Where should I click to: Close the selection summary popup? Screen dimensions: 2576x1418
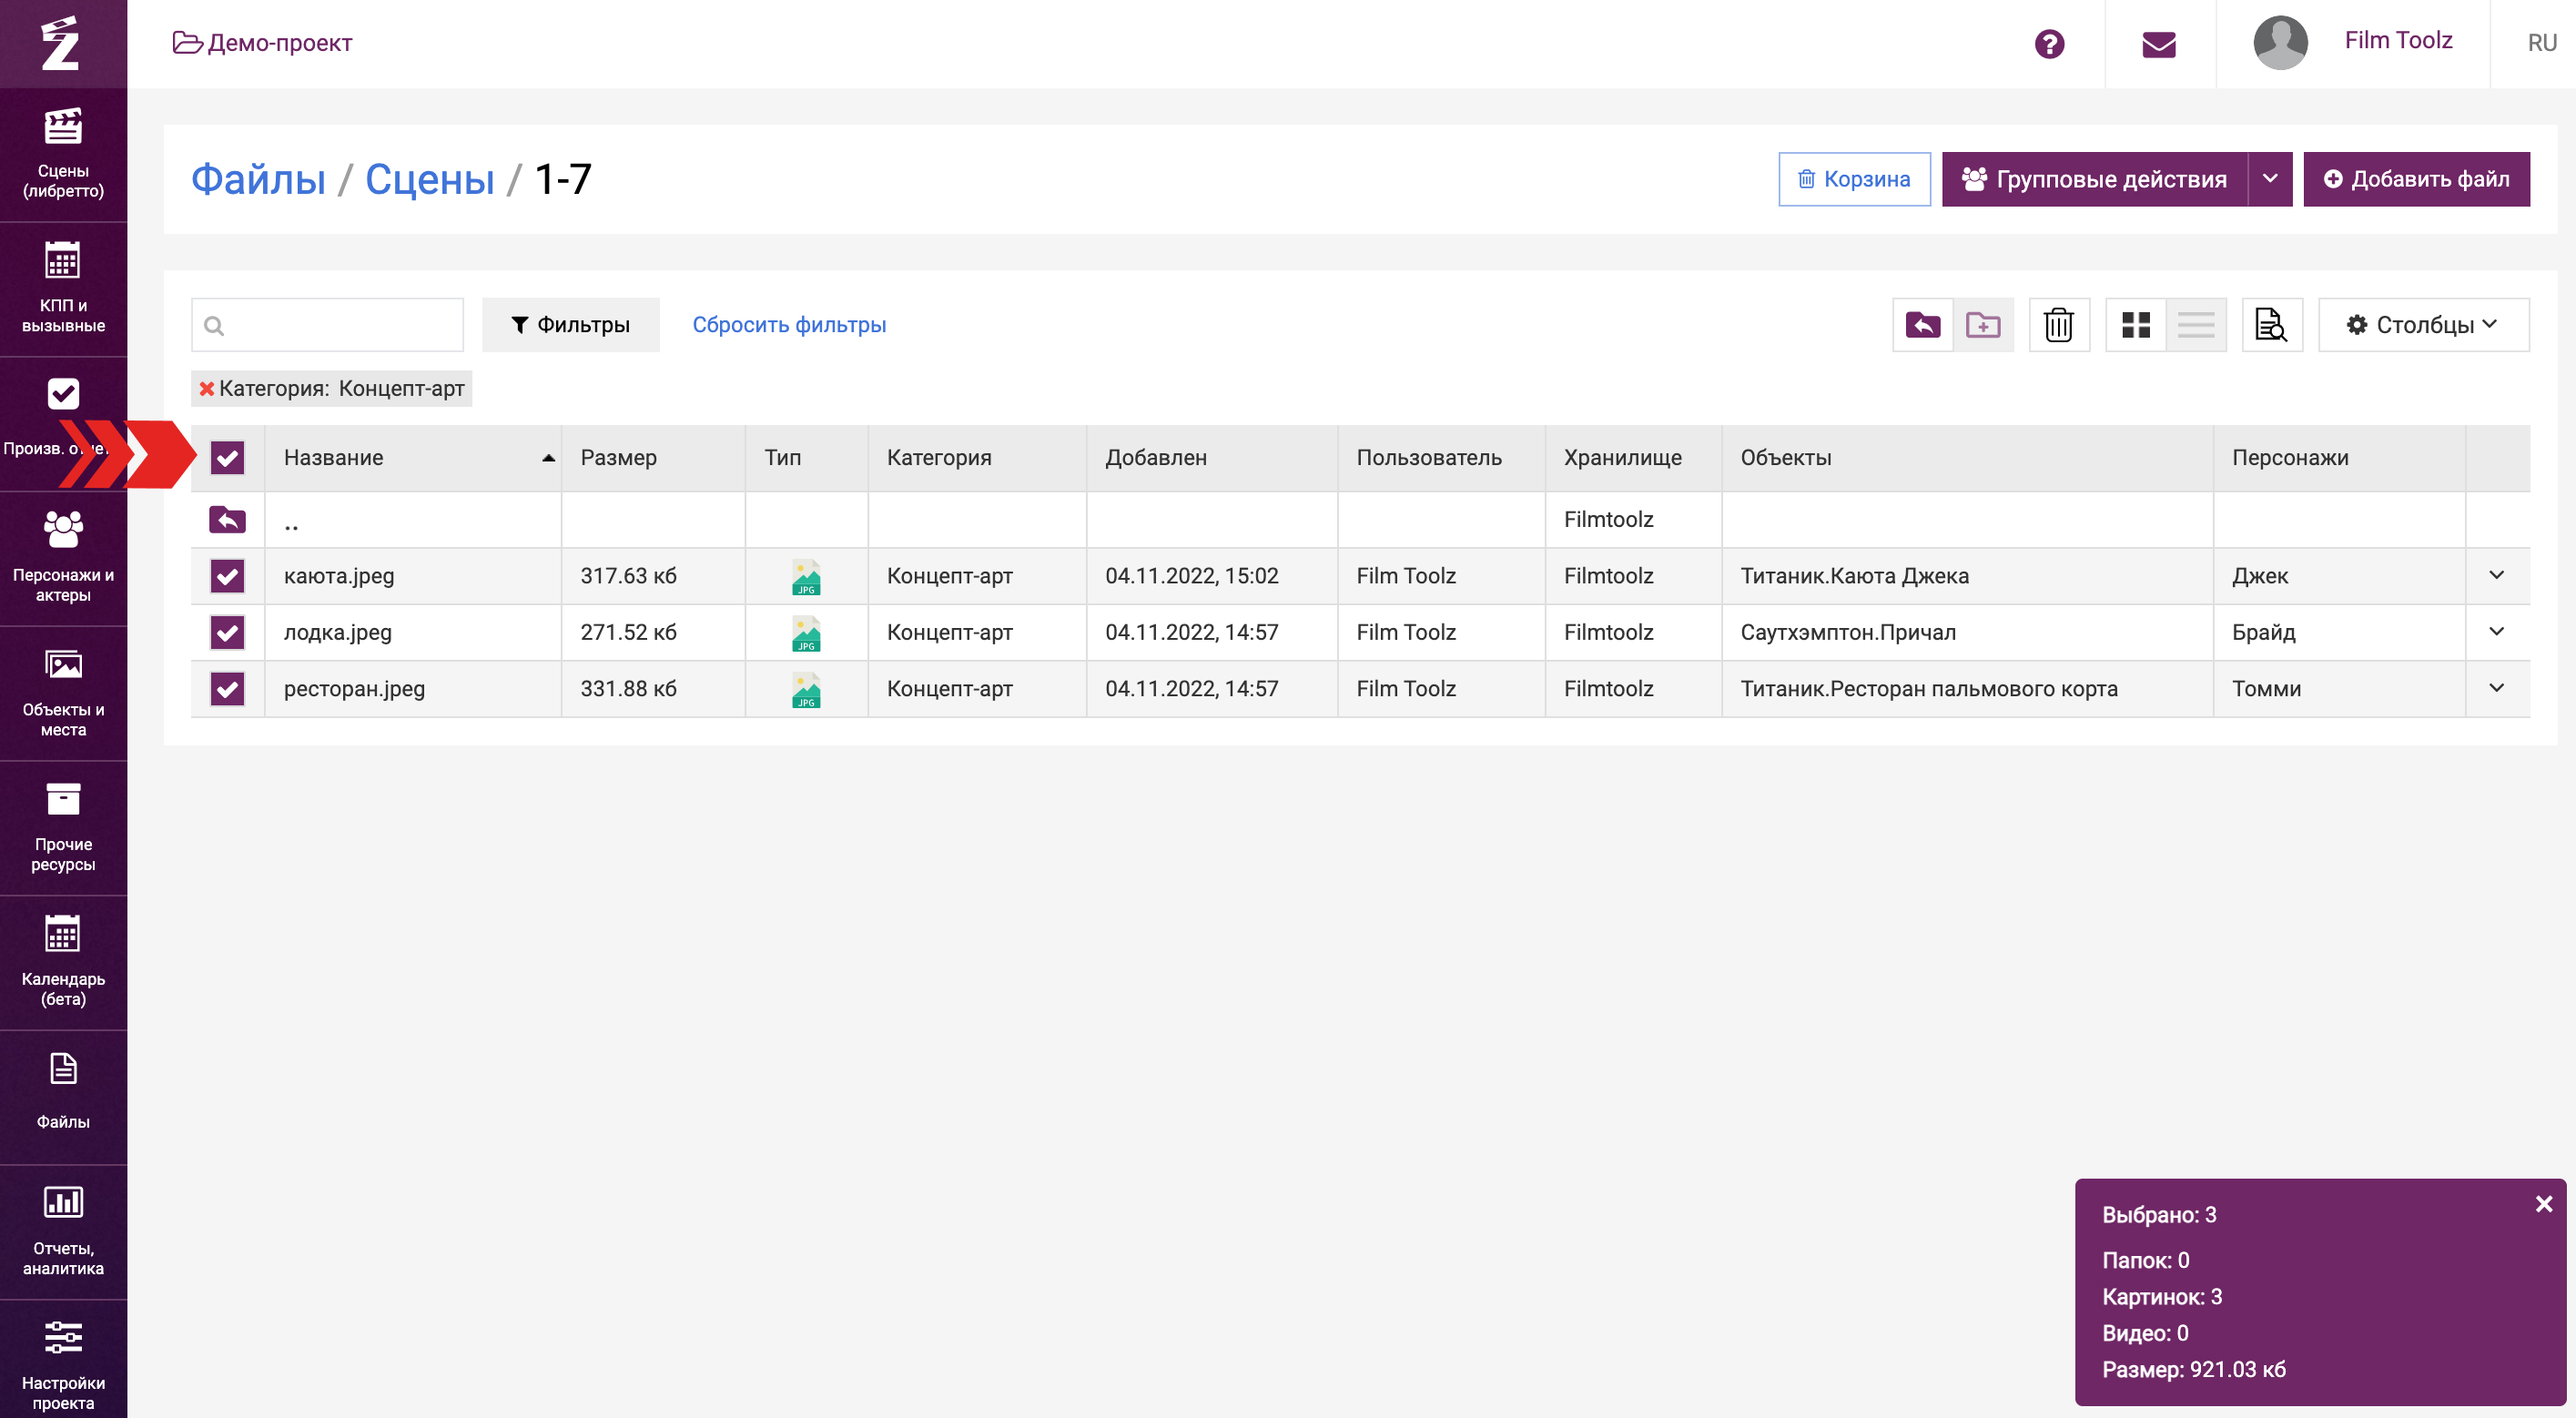coord(2544,1204)
